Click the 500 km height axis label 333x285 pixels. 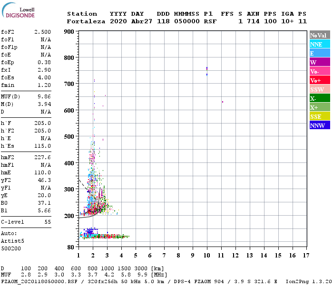69,137
